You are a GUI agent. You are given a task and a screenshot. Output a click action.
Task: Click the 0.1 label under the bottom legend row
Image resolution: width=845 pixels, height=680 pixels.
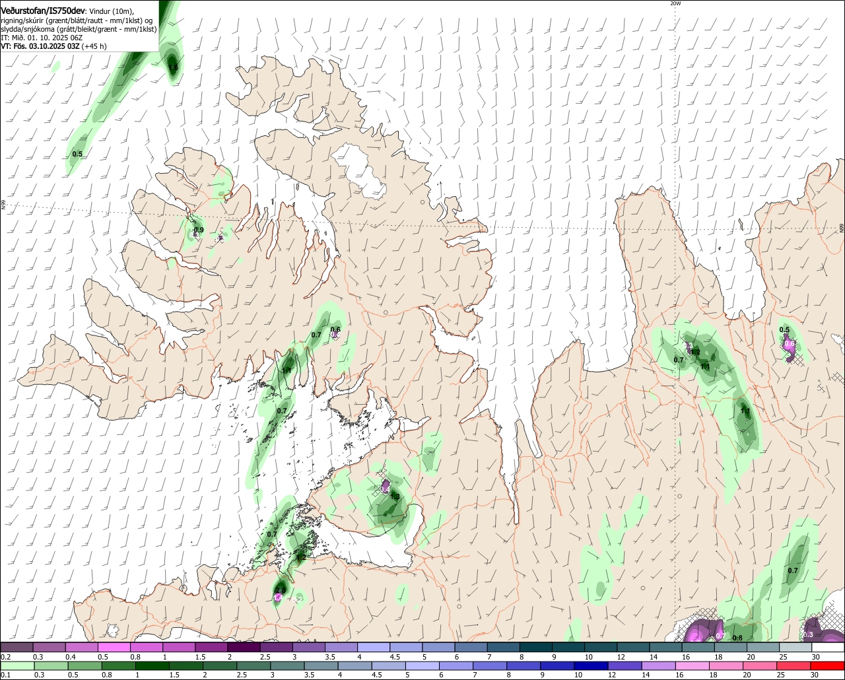point(5,675)
